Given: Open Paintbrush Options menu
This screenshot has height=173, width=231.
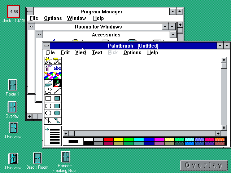Looking at the screenshot, I should point(132,52).
